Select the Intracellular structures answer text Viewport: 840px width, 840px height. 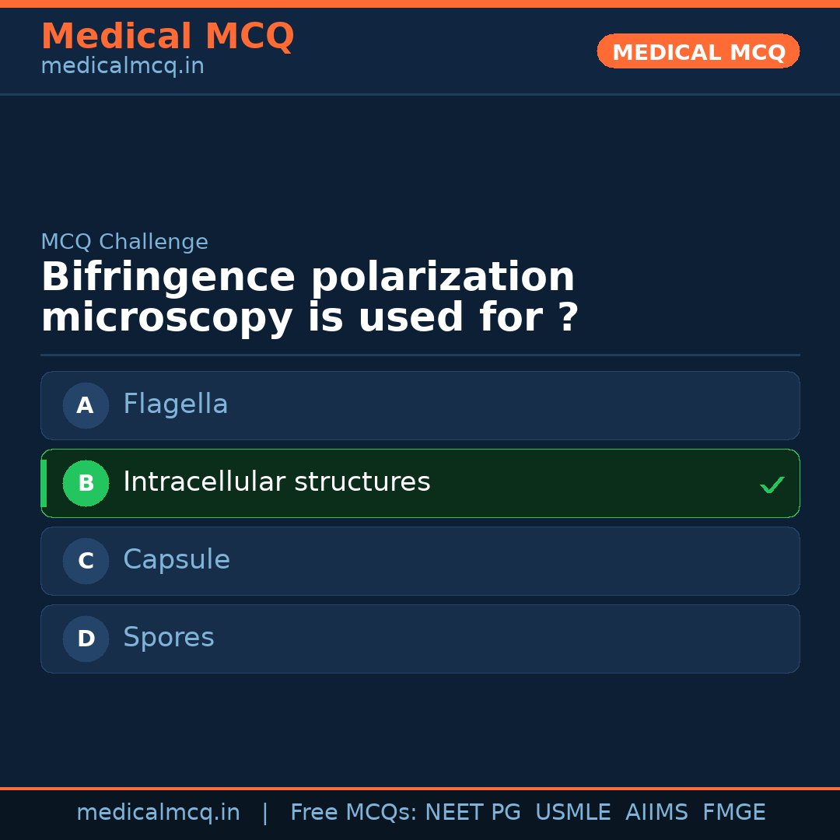tap(276, 482)
